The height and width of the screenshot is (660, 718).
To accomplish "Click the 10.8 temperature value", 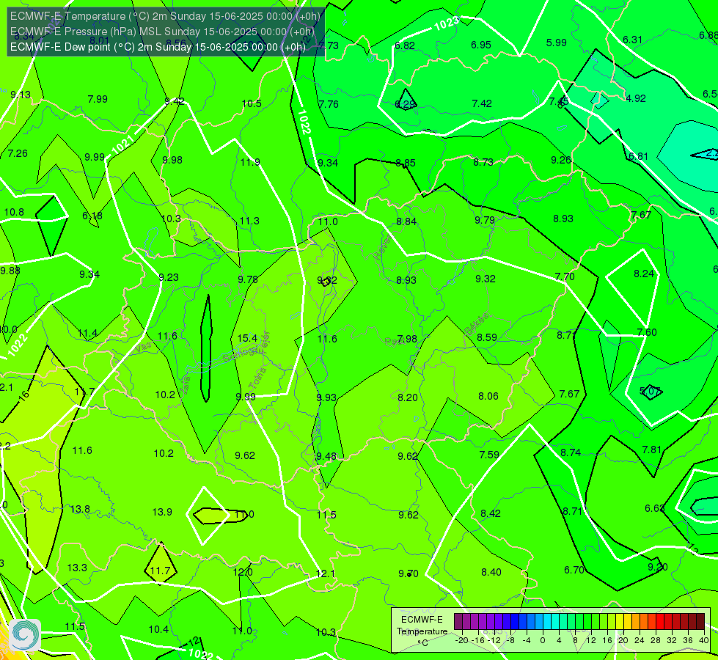I will pos(14,212).
